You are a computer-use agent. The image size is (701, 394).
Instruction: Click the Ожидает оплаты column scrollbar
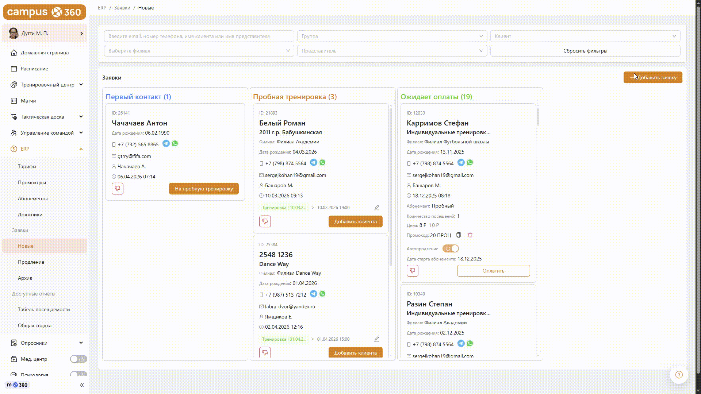pyautogui.click(x=538, y=116)
